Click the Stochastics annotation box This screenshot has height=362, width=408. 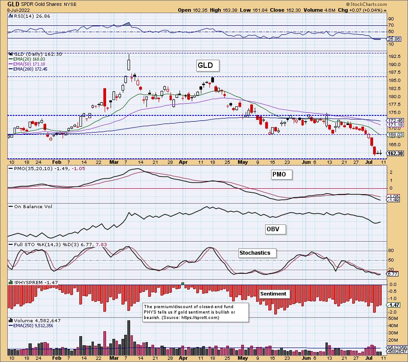(x=257, y=253)
